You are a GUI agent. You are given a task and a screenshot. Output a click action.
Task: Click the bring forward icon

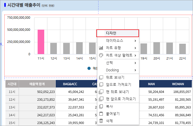tap(101, 85)
